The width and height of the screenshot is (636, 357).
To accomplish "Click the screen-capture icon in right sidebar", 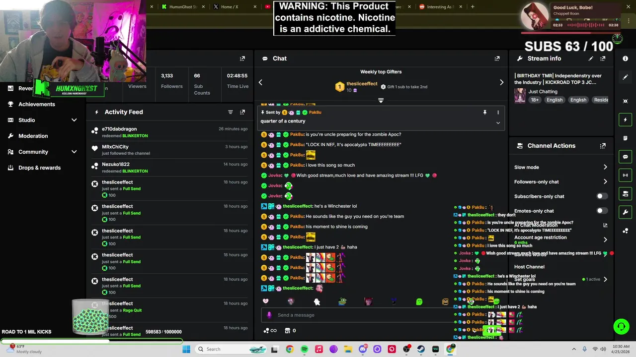I will [626, 101].
